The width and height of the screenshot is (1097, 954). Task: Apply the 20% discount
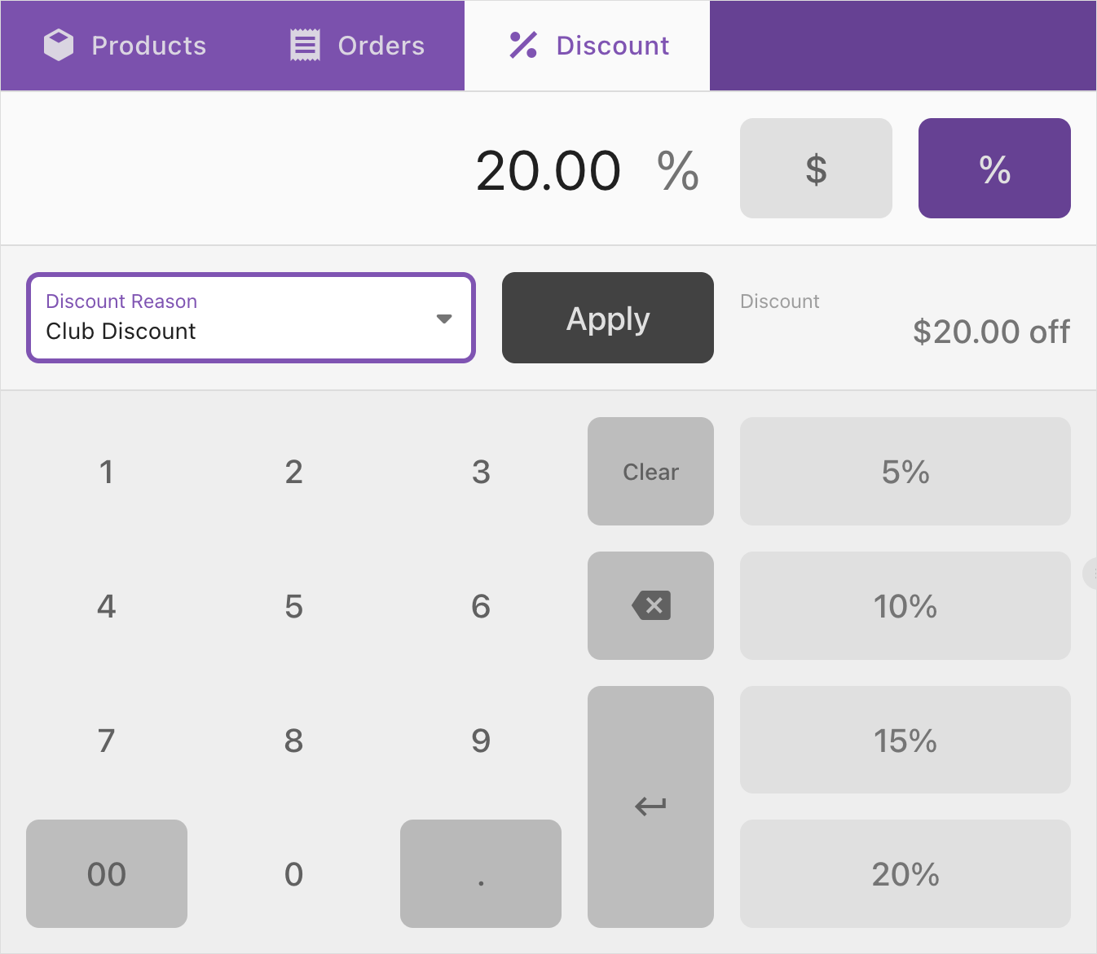(x=607, y=318)
